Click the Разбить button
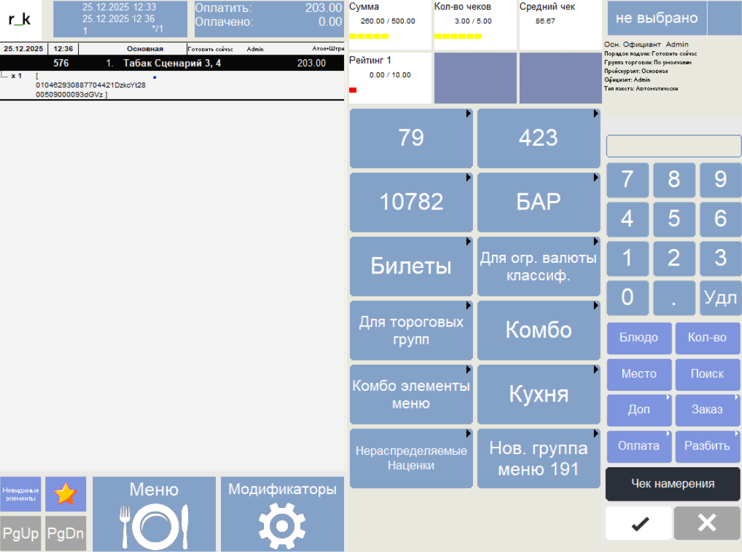Screen dimensions: 742x552 [707, 446]
